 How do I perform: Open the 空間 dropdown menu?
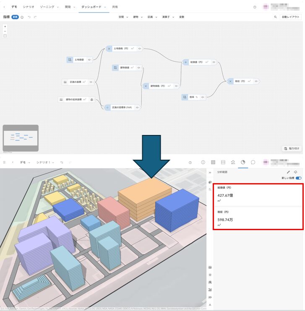[123, 17]
